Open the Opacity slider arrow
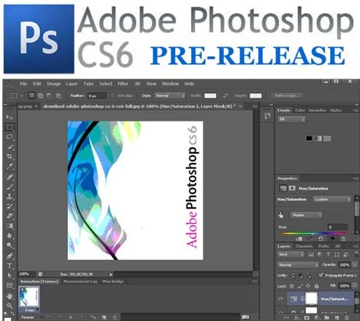Viewport: 360px width, 321px height. click(x=355, y=265)
